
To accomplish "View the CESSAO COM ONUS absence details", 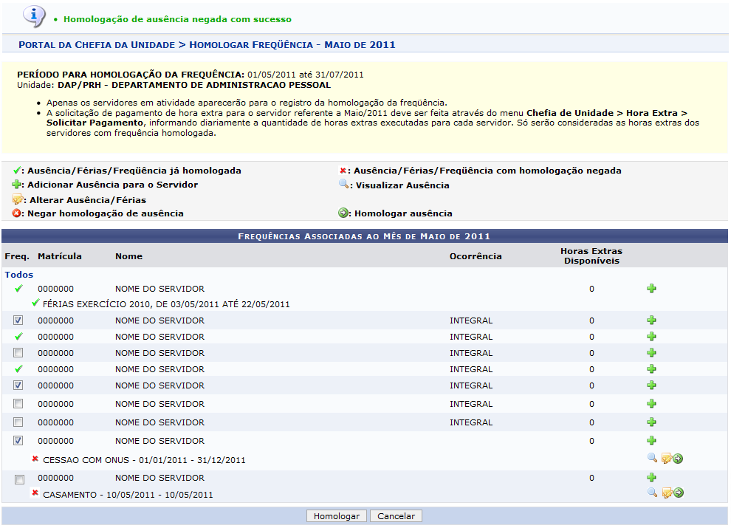I will [652, 458].
